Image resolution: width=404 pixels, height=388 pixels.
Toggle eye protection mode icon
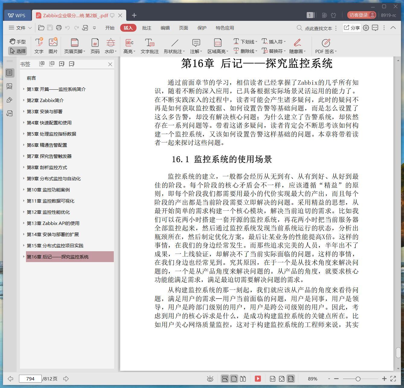pos(210,379)
